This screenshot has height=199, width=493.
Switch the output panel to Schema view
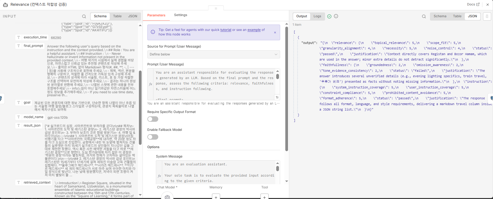[x=440, y=16]
